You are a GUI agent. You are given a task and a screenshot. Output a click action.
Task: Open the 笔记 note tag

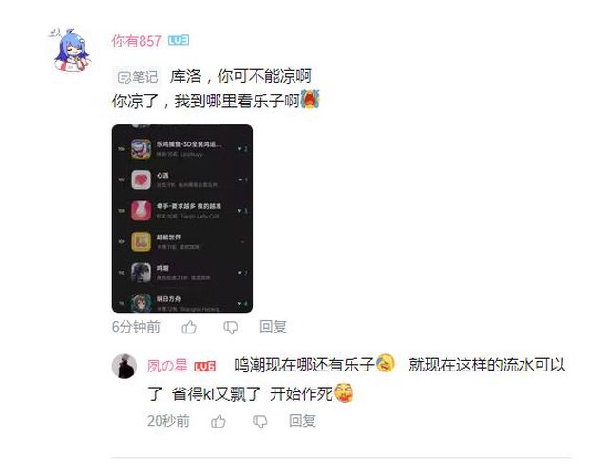[138, 77]
